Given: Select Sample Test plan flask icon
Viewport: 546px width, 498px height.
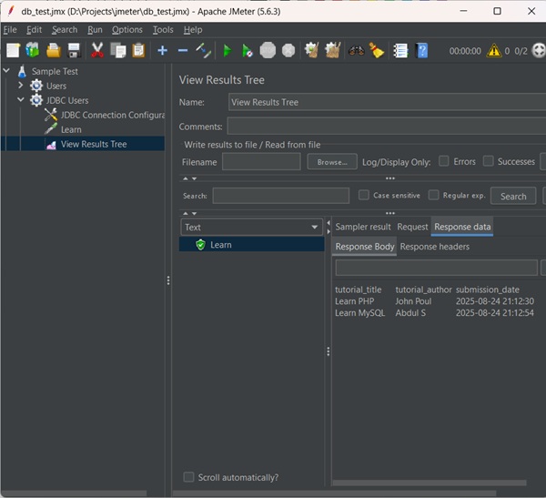Looking at the screenshot, I should tap(22, 71).
